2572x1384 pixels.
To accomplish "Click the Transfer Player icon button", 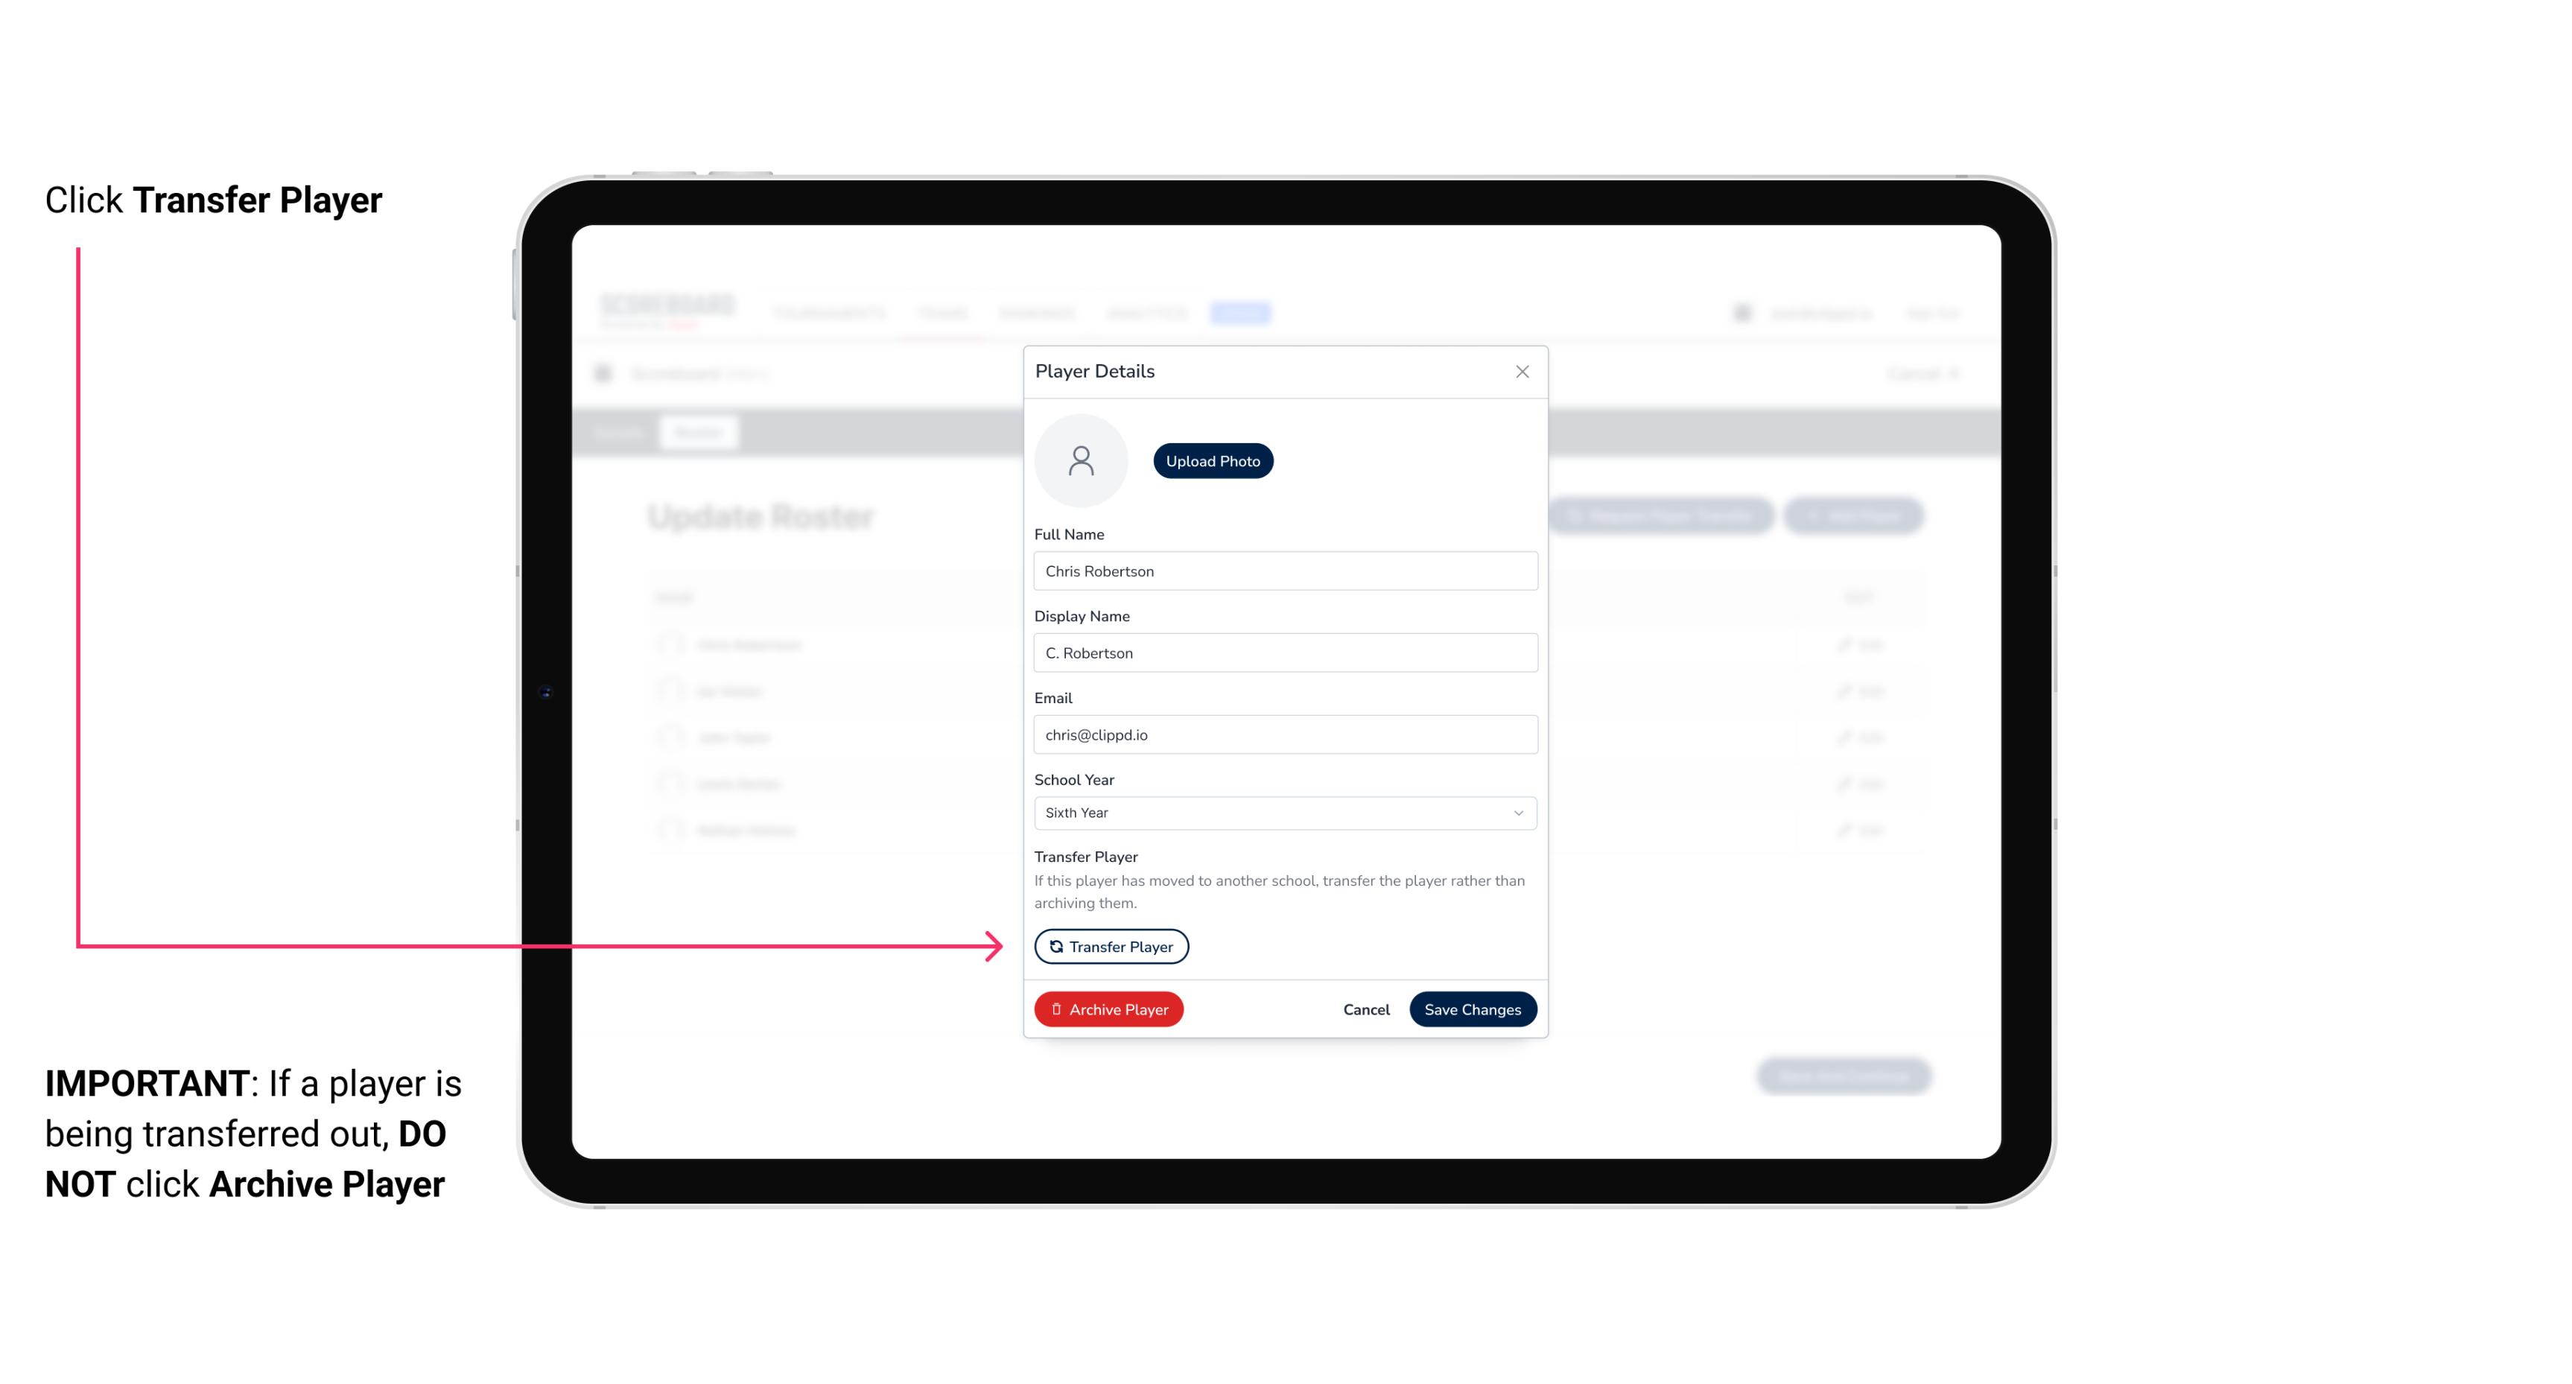I will click(1110, 946).
